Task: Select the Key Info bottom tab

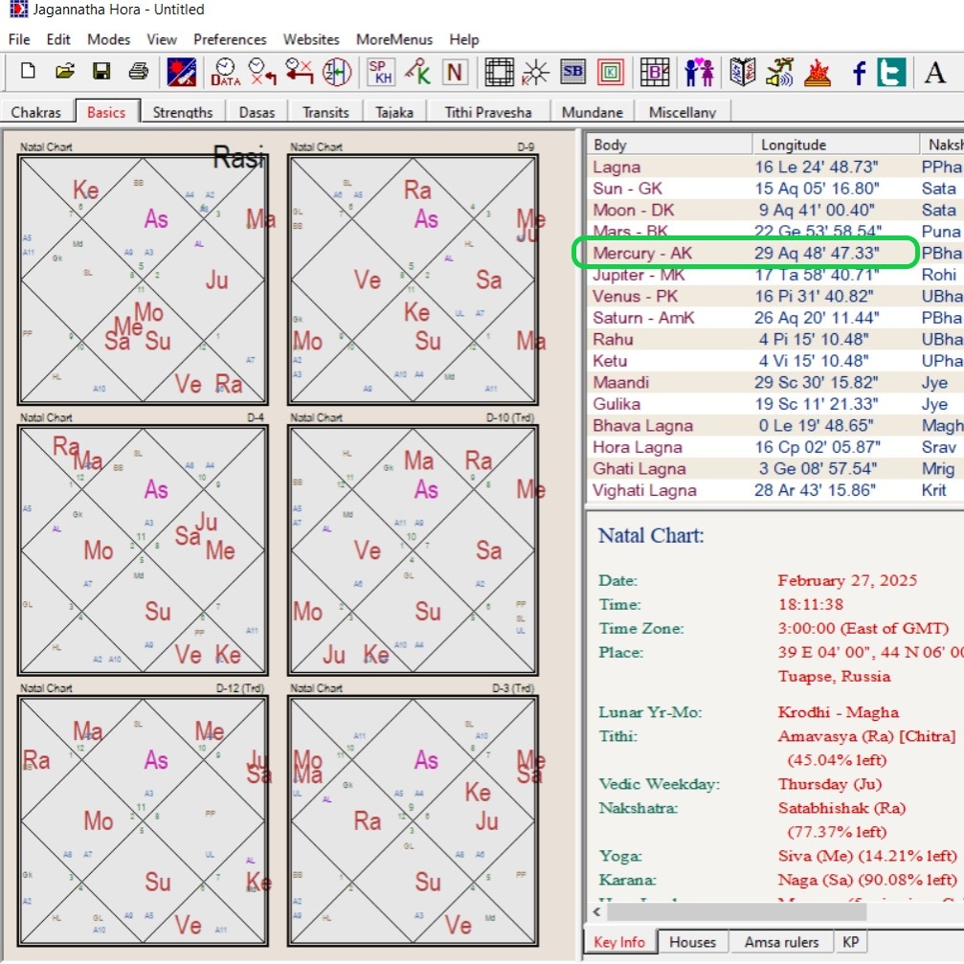Action: (619, 942)
